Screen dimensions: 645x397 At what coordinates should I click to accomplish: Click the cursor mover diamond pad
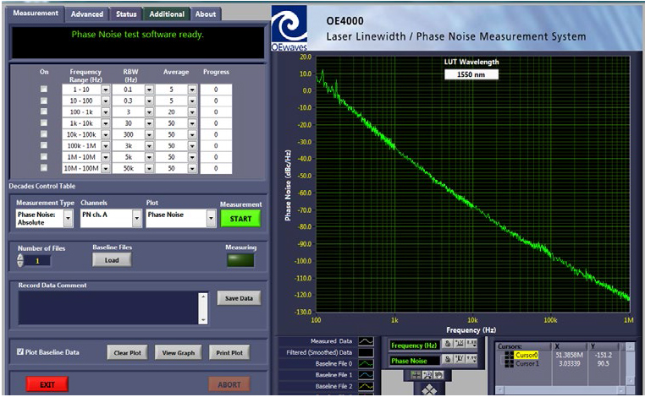click(x=429, y=390)
